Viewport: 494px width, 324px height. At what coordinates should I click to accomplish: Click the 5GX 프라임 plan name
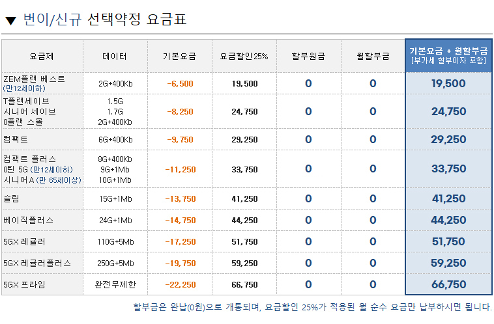24,284
